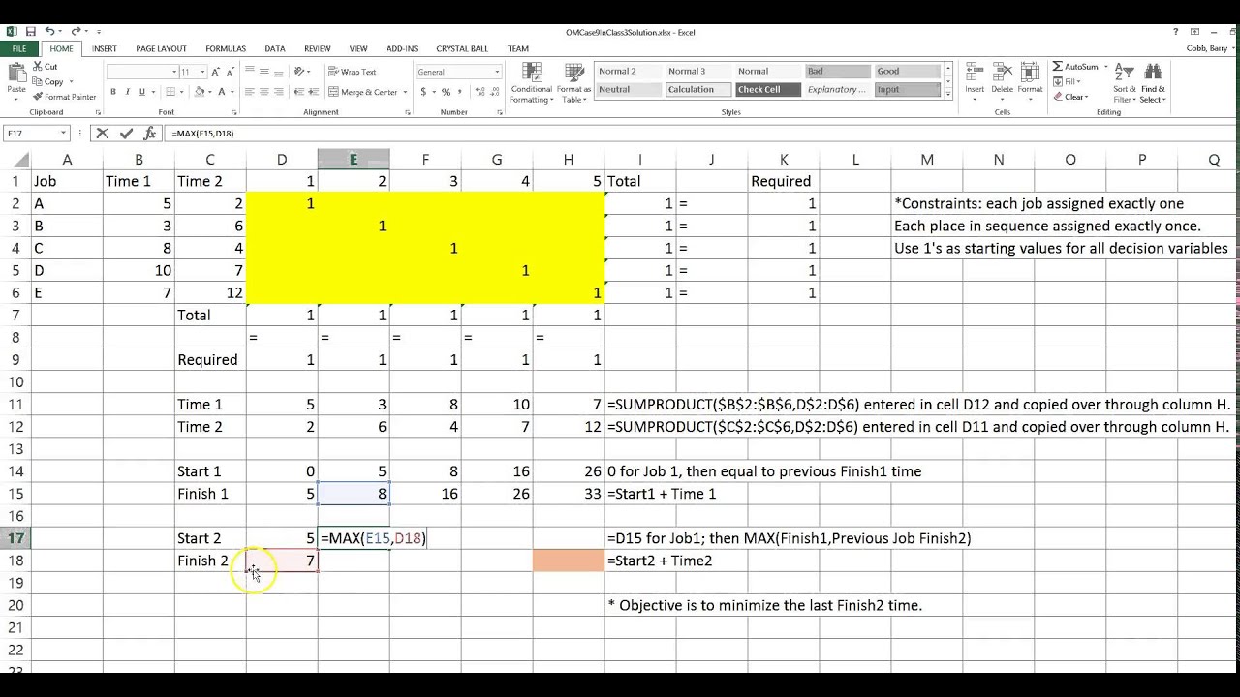
Task: Toggle Middle Align in the alignment group
Action: [x=263, y=72]
